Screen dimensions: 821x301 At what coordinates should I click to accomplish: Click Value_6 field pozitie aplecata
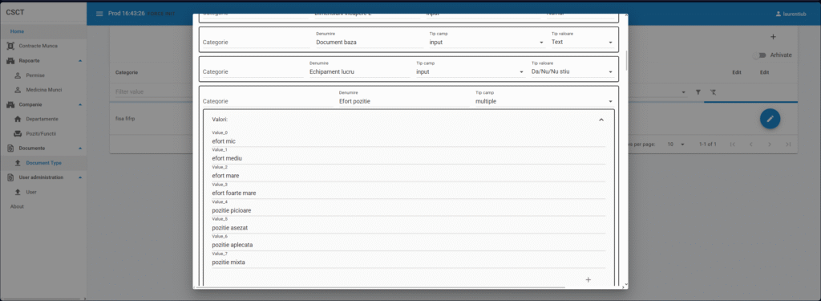[x=408, y=245]
